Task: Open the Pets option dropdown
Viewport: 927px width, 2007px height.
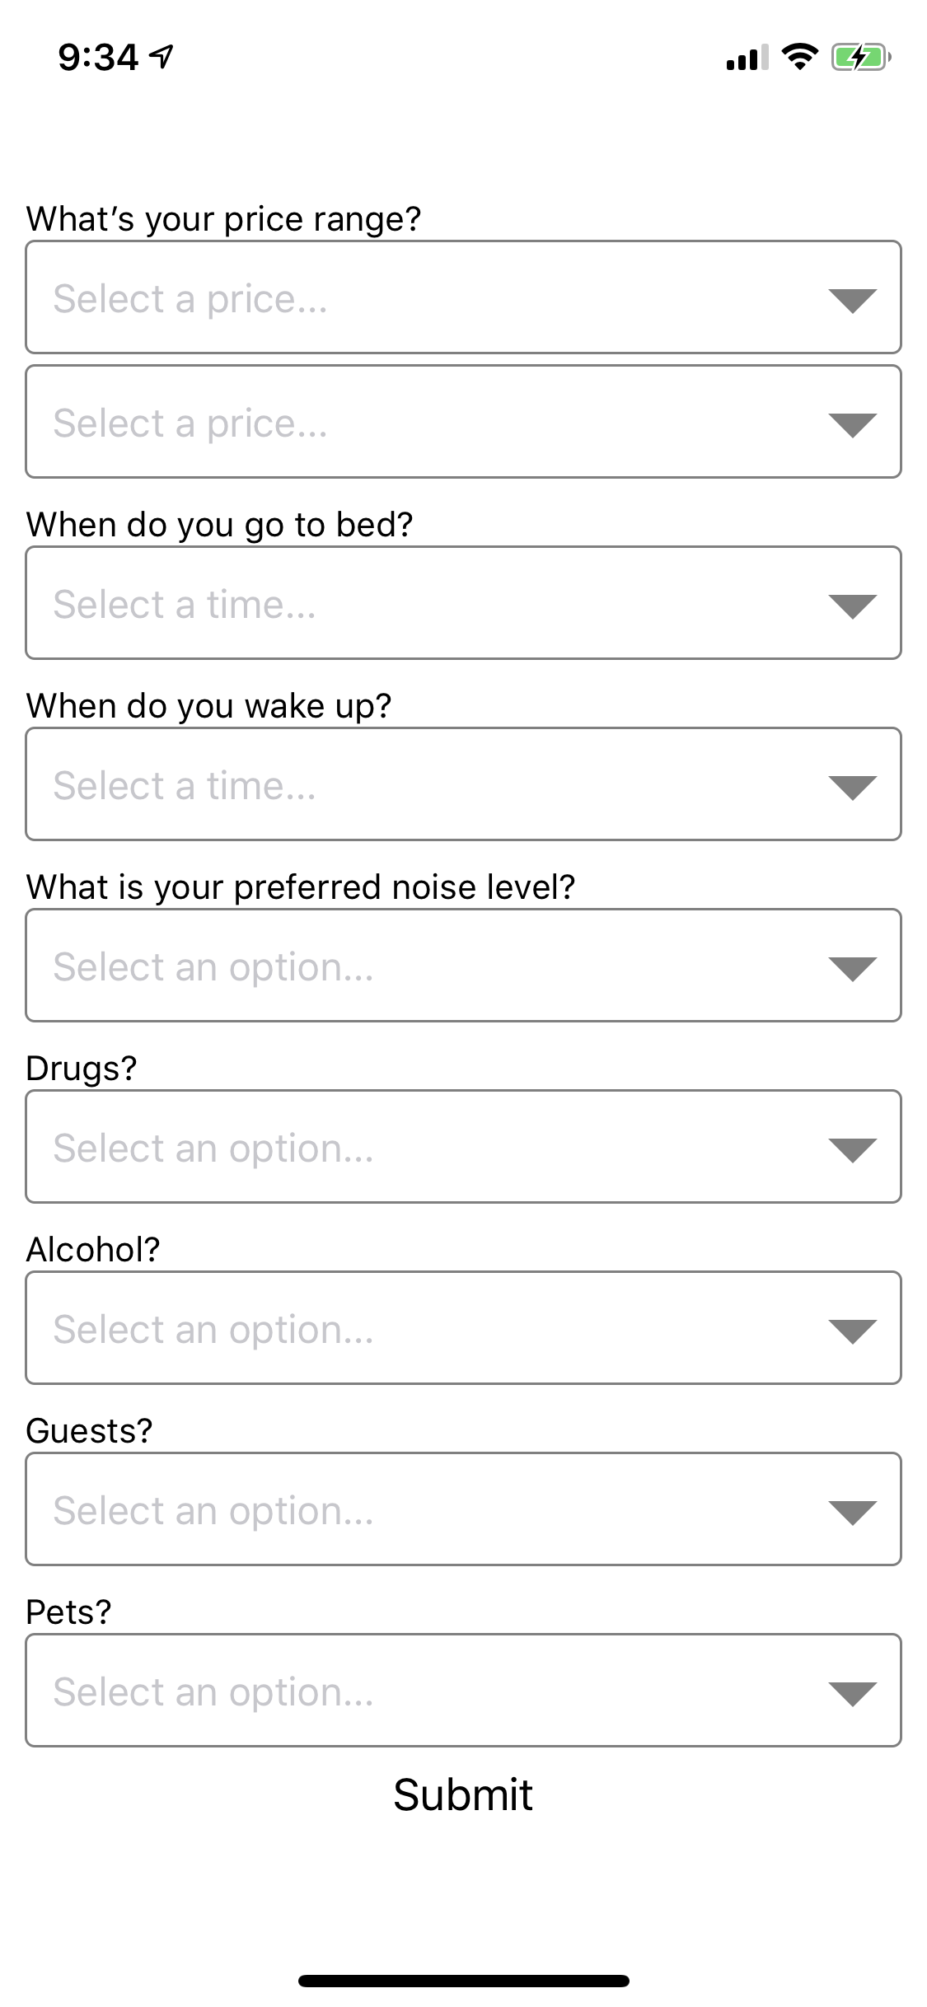Action: [463, 1691]
